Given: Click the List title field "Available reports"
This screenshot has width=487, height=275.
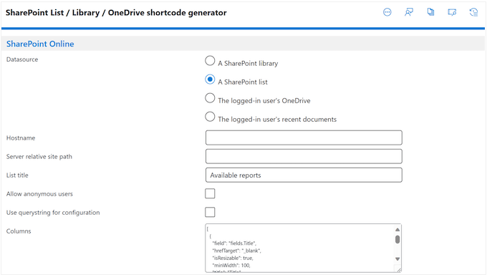Looking at the screenshot, I should pyautogui.click(x=304, y=175).
